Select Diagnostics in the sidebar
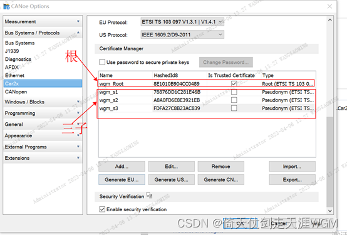Screen dimensions: 347x235 pyautogui.click(x=18, y=59)
